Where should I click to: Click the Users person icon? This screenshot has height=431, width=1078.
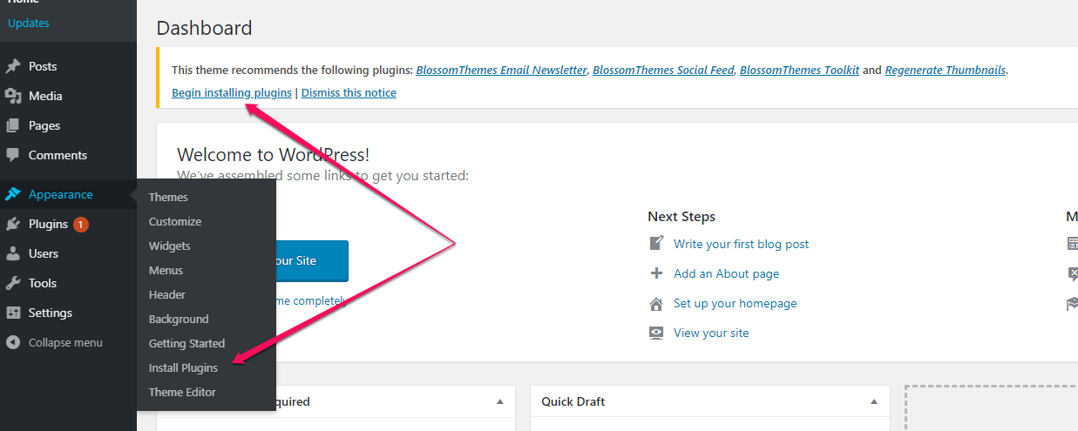pos(13,253)
